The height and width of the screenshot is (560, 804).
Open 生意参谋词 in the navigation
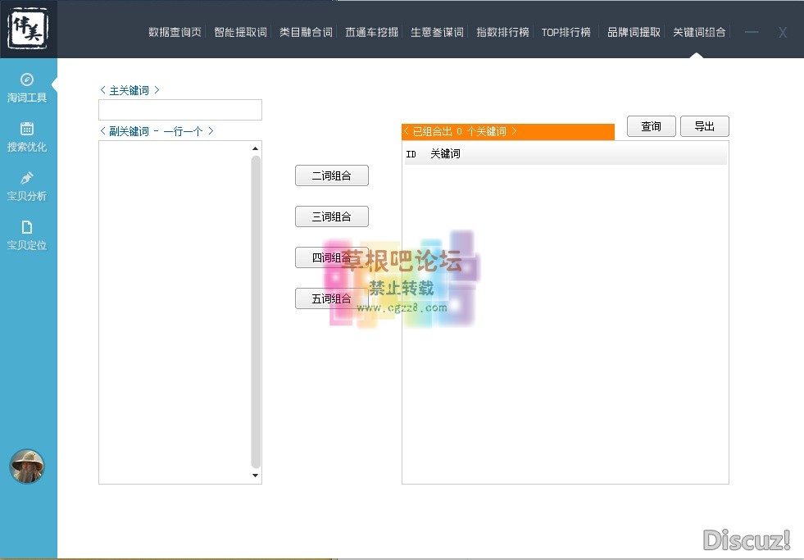tap(436, 32)
